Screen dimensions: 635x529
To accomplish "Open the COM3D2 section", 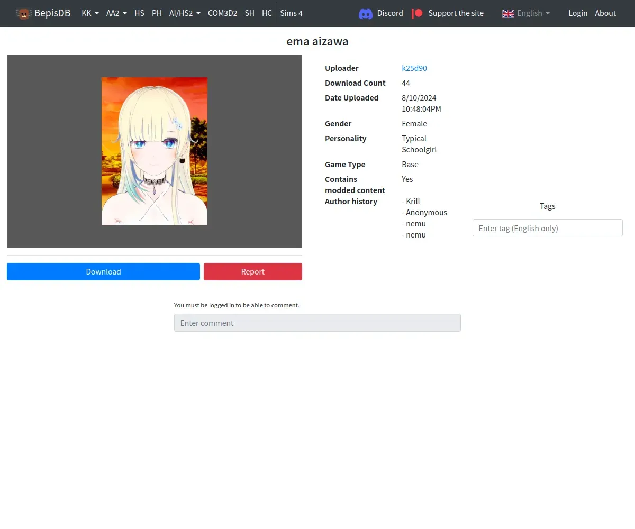I will pyautogui.click(x=222, y=13).
